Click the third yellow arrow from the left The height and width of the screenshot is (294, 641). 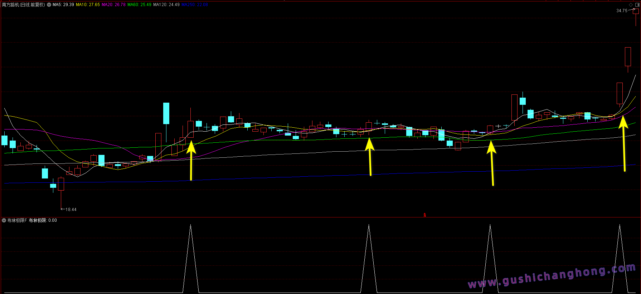pyautogui.click(x=492, y=163)
